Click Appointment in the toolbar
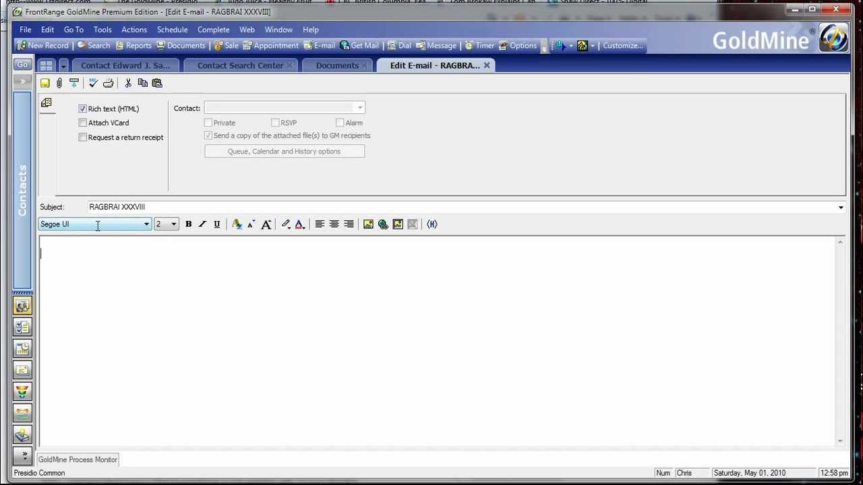Screen dimensions: 863x485 (x=270, y=46)
